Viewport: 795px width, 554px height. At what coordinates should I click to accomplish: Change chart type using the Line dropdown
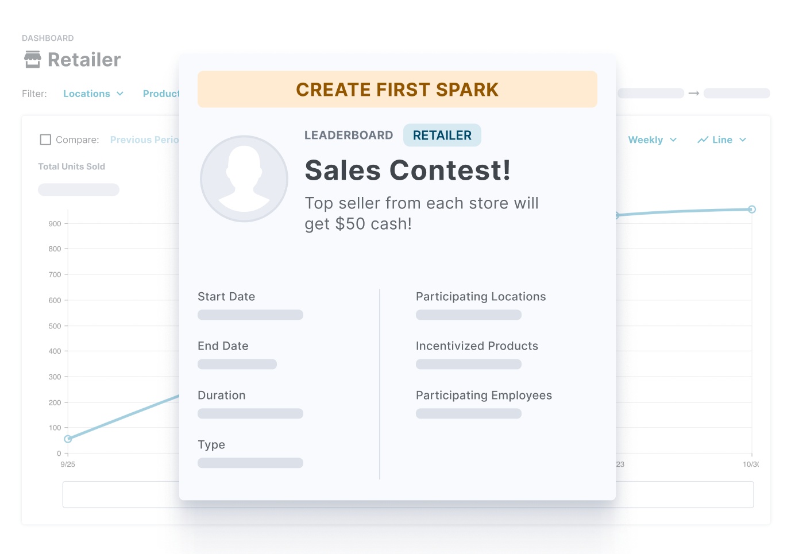click(723, 140)
